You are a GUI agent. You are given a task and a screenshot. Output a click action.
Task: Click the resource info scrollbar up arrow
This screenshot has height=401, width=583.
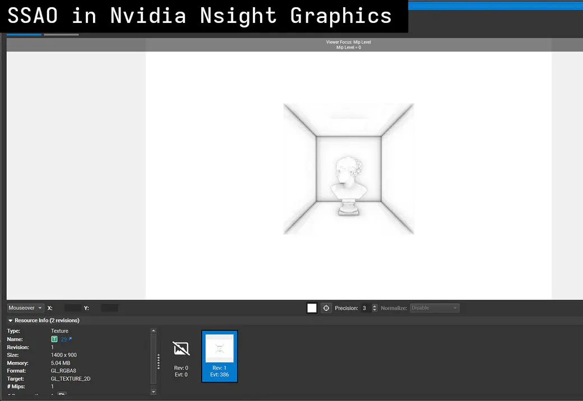(153, 330)
